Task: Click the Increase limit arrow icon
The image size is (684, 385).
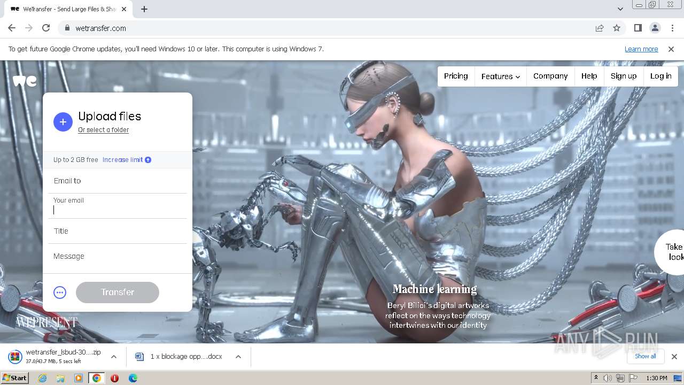Action: click(148, 160)
